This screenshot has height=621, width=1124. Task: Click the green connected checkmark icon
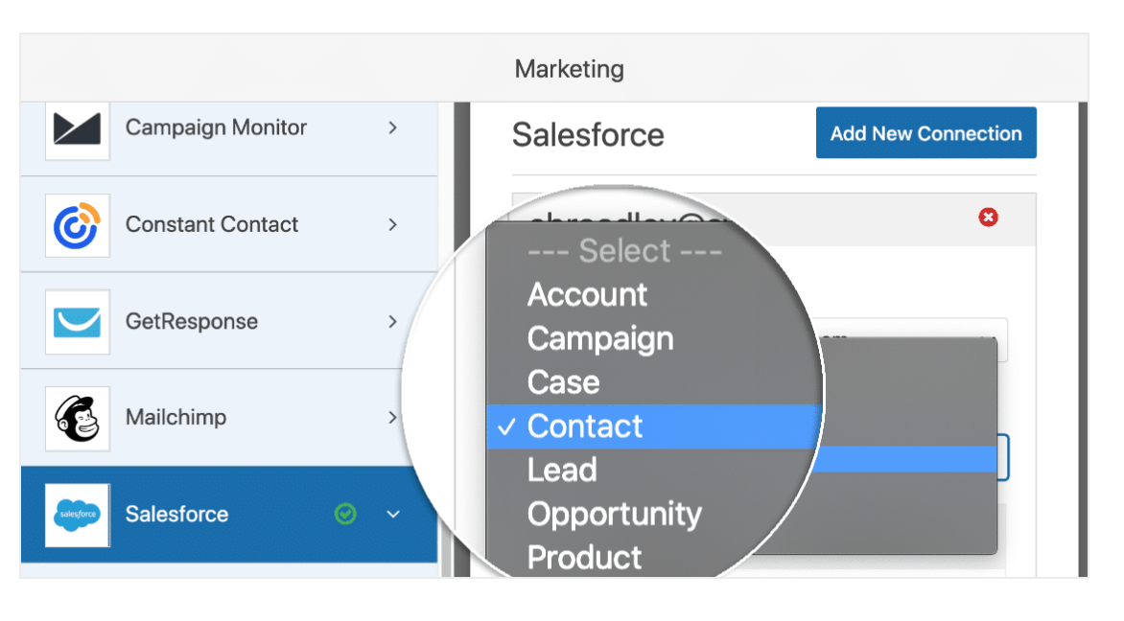click(x=345, y=515)
